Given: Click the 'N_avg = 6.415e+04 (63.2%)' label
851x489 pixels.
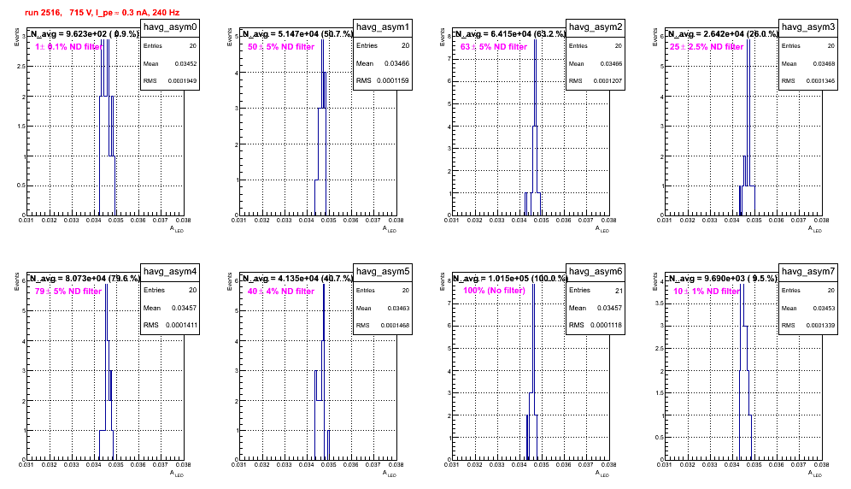Looking at the screenshot, I should pos(510,34).
